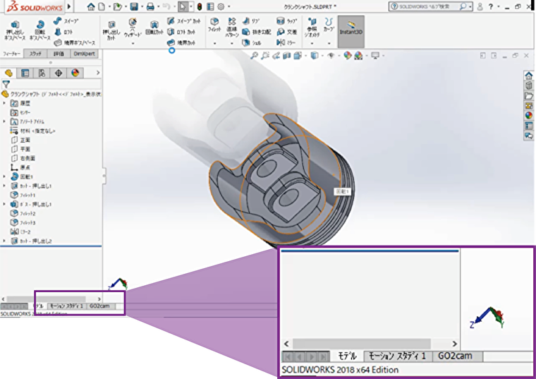Switch to the DimXpert tab

[84, 54]
